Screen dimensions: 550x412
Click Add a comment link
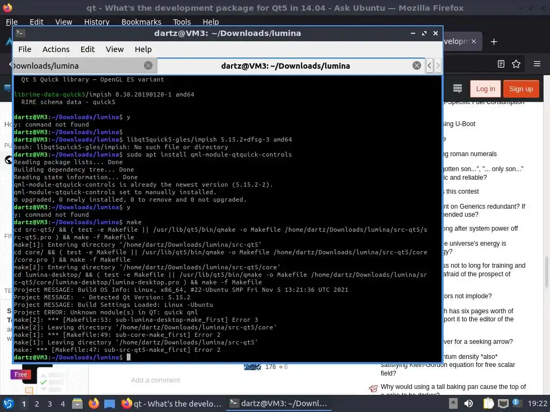pyautogui.click(x=155, y=380)
